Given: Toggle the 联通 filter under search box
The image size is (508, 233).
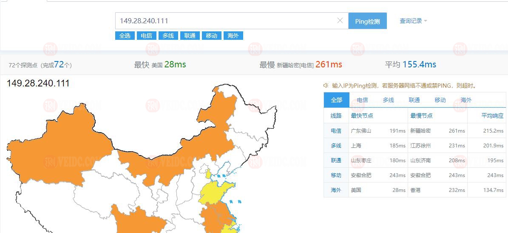Looking at the screenshot, I should tap(190, 36).
